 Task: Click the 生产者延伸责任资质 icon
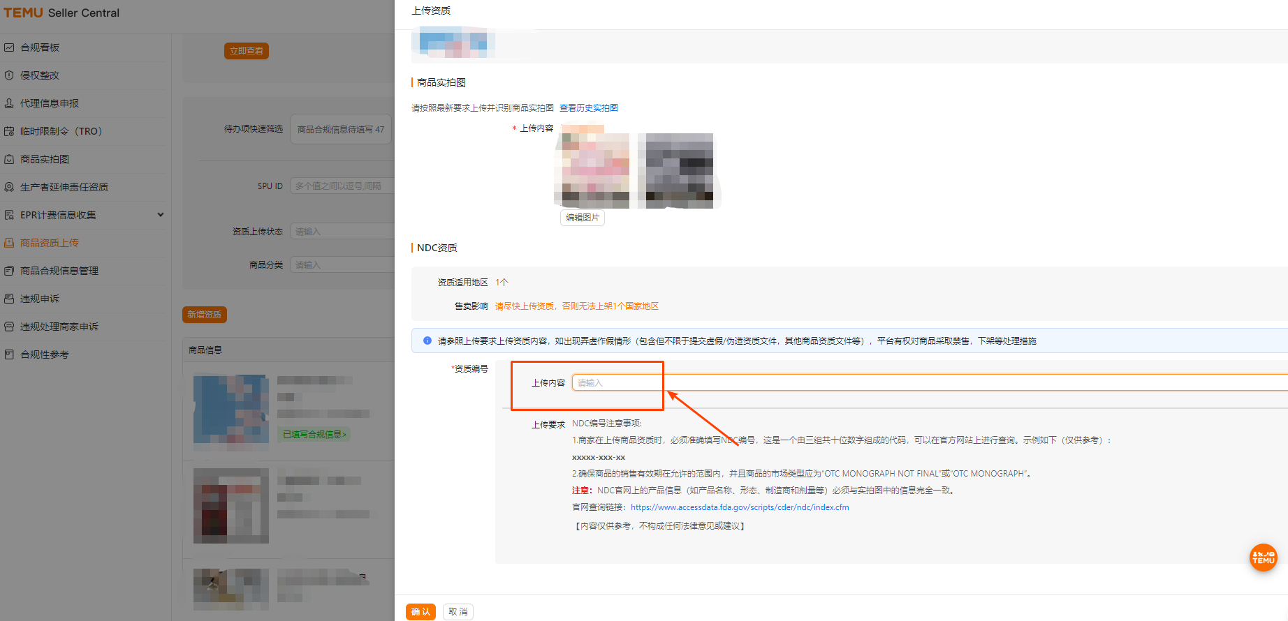tap(9, 187)
